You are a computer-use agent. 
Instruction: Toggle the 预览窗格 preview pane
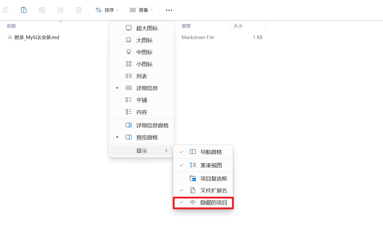(142, 137)
